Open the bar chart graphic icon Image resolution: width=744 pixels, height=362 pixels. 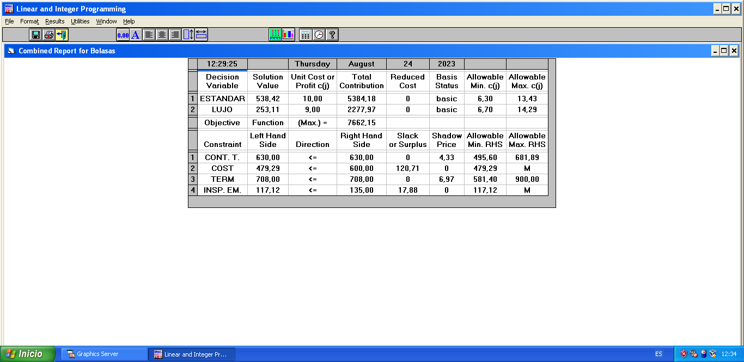288,35
